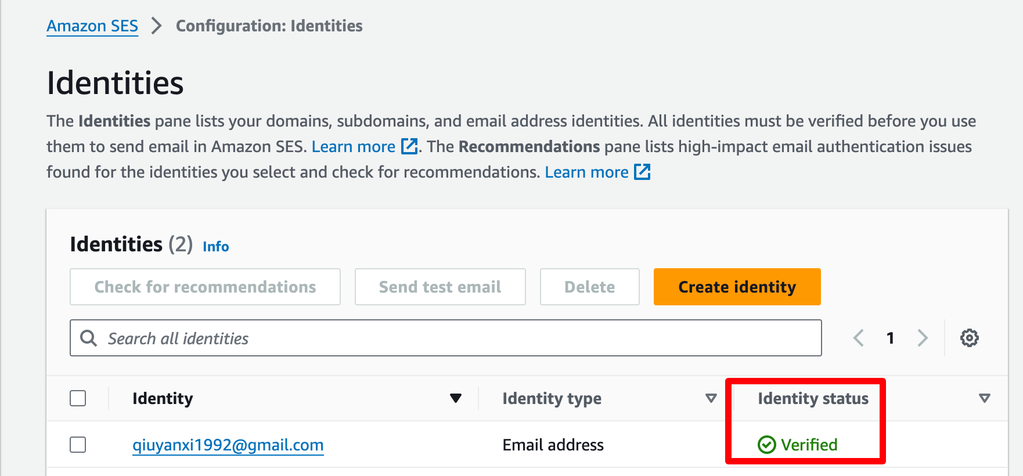The image size is (1023, 476).
Task: Click Search all identities field
Action: pyautogui.click(x=446, y=338)
